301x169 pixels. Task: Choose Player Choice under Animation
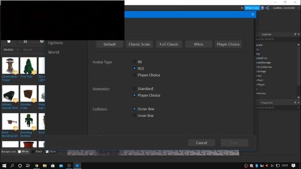tap(135, 95)
